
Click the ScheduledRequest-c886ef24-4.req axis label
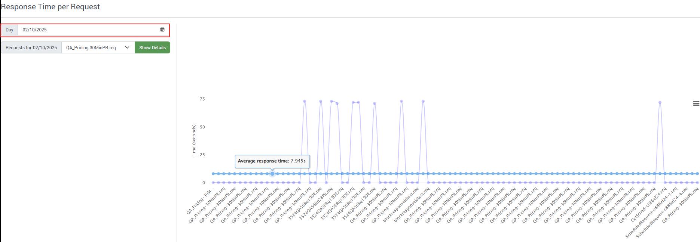(x=662, y=213)
